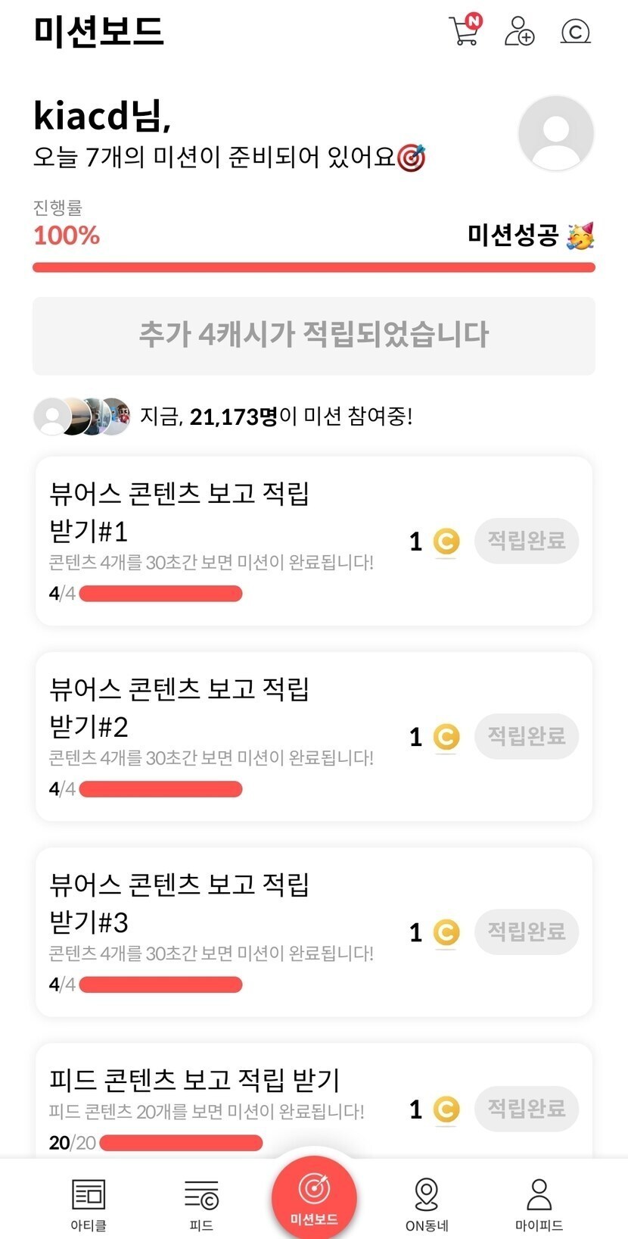Open the shopping cart icon
Image resolution: width=628 pixels, height=1239 pixels.
tap(464, 31)
